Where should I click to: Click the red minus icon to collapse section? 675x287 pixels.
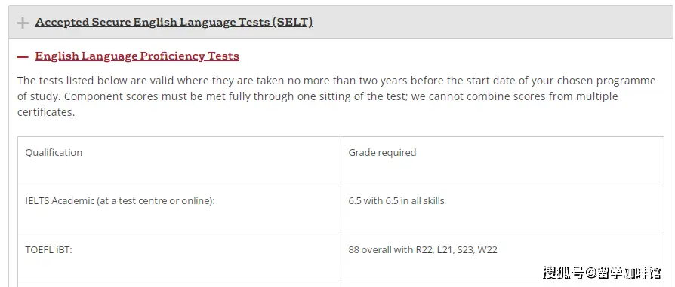point(23,56)
